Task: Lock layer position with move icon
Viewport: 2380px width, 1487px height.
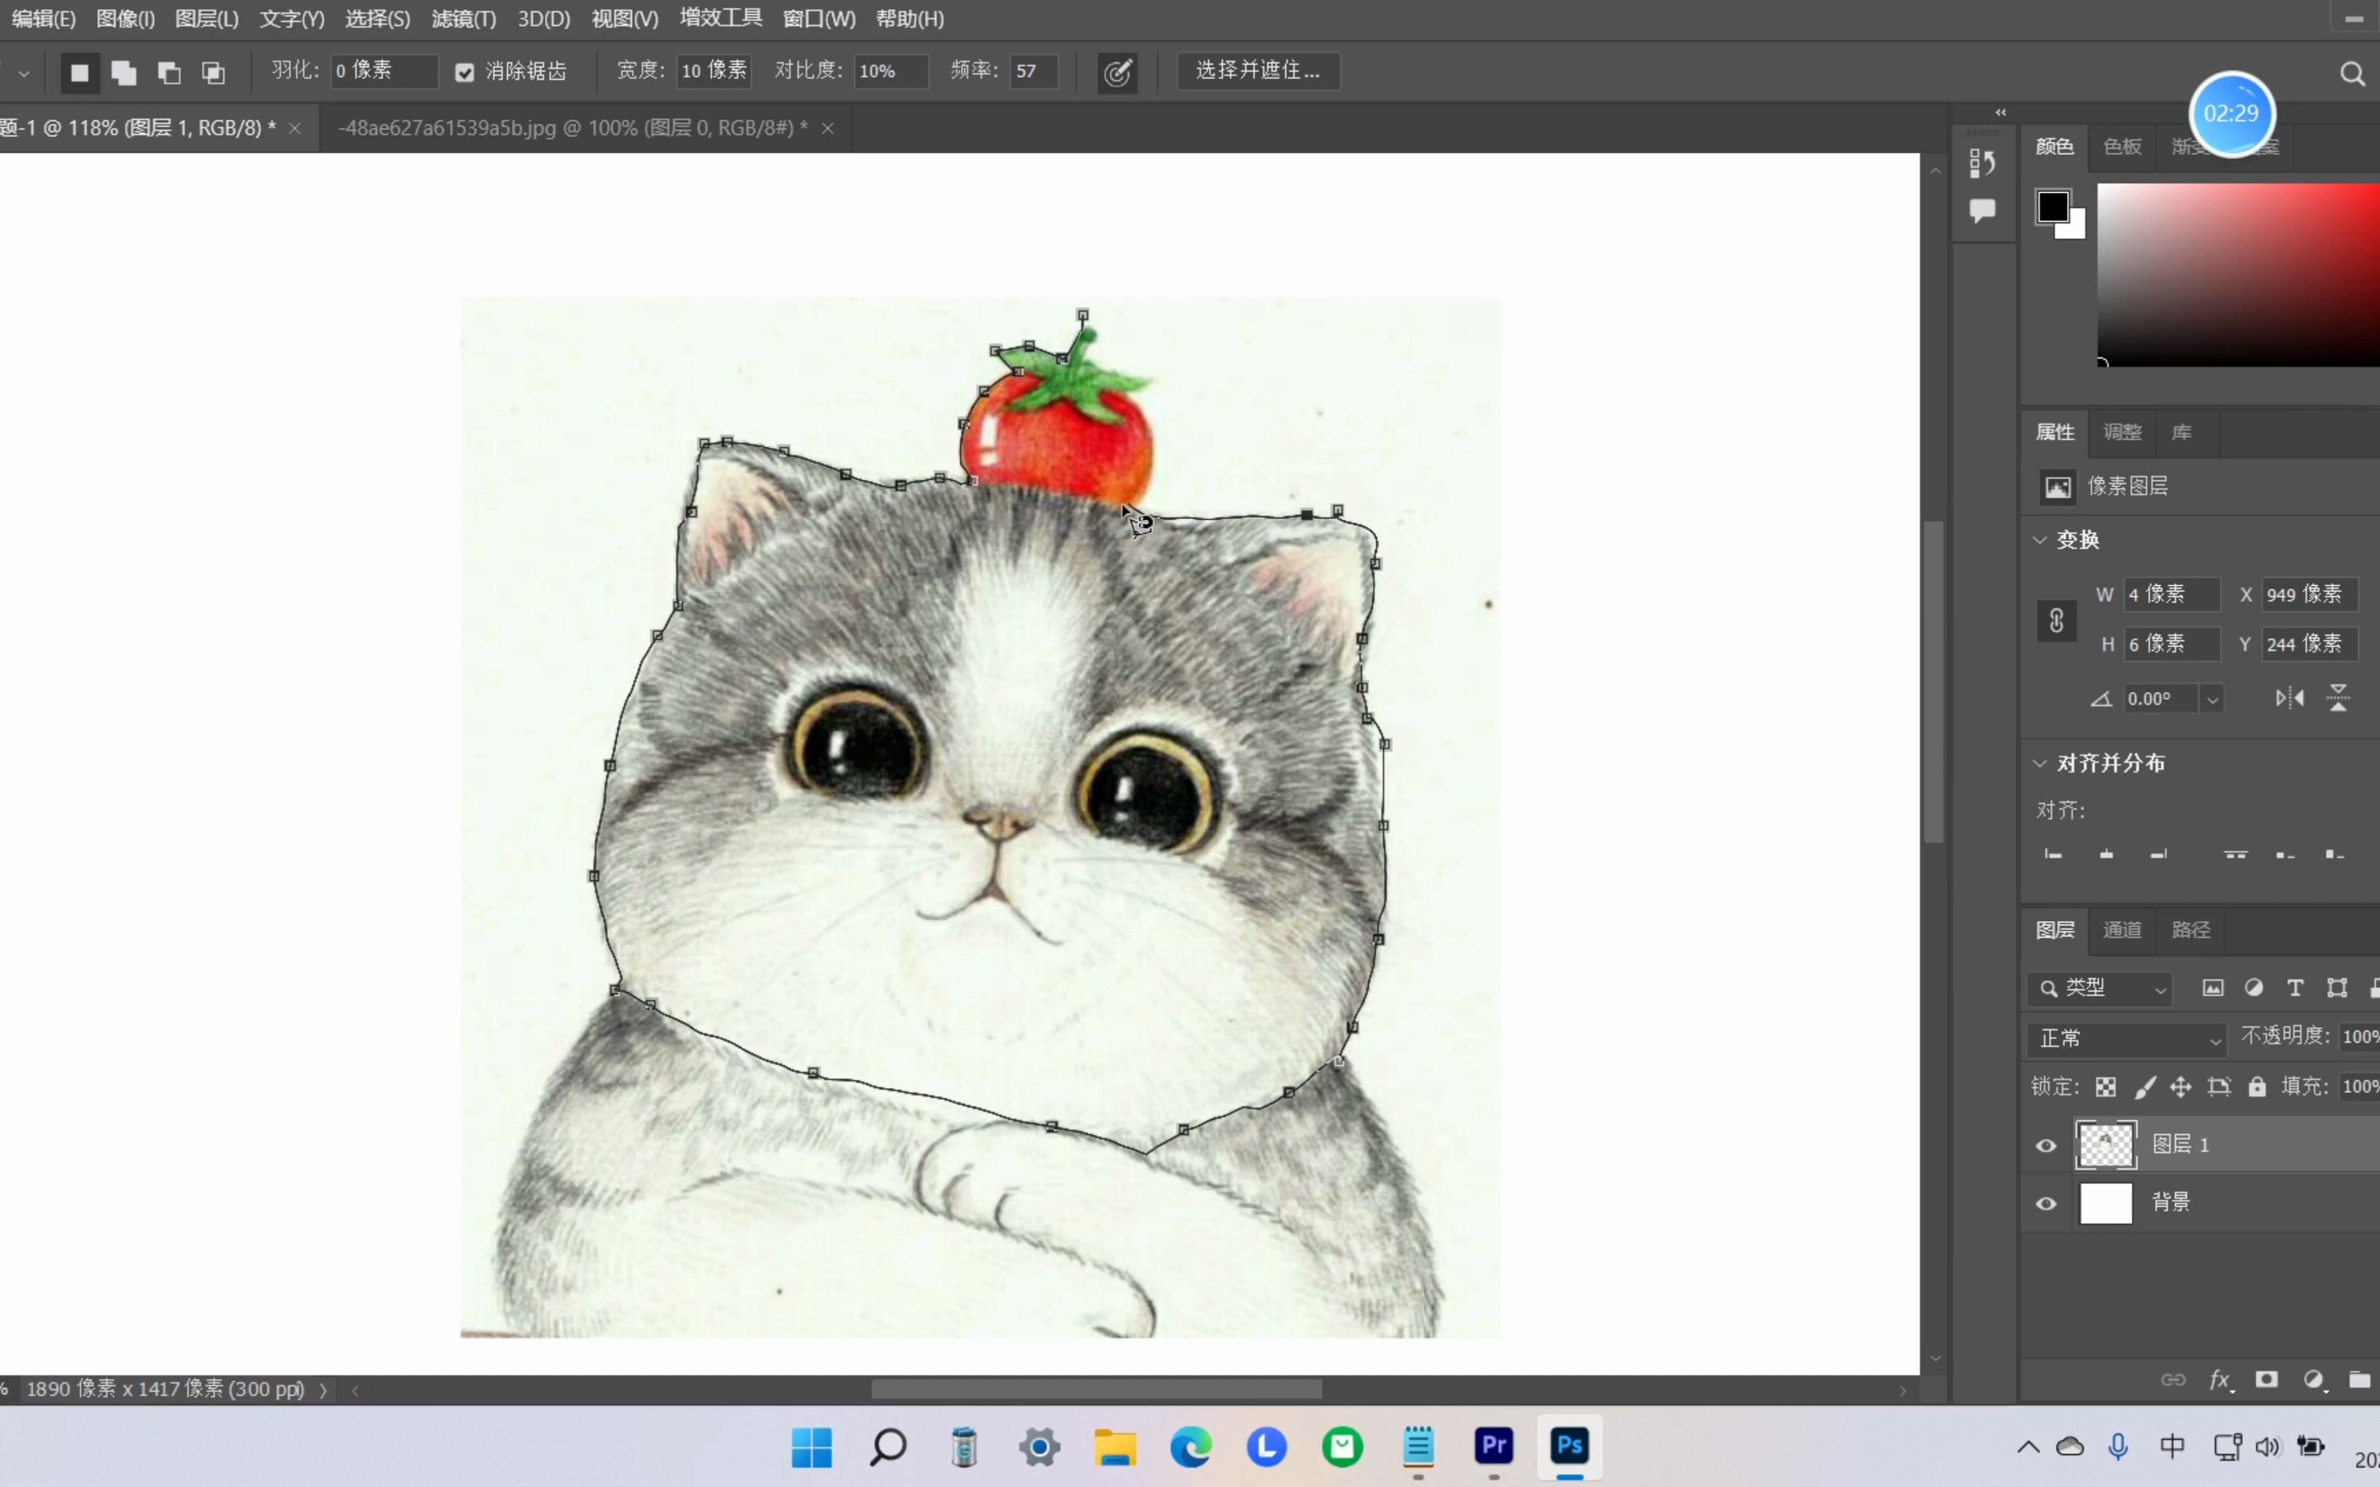Action: pyautogui.click(x=2180, y=1087)
